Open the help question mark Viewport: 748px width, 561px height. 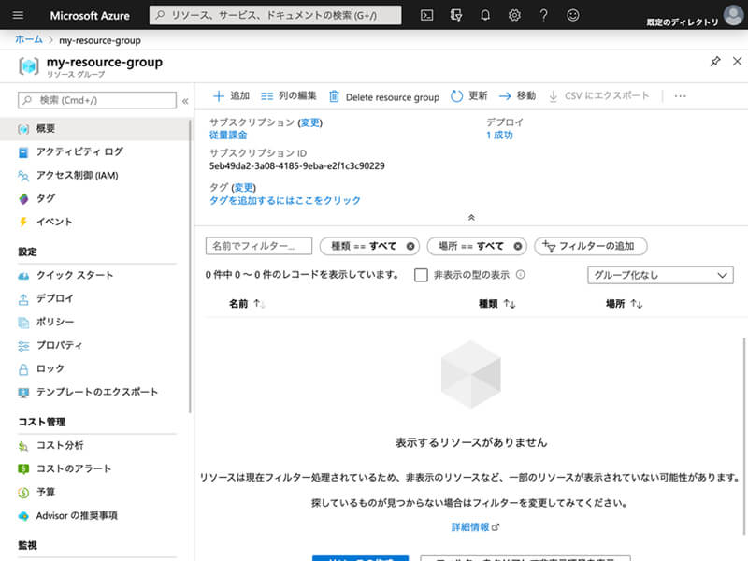click(x=544, y=15)
